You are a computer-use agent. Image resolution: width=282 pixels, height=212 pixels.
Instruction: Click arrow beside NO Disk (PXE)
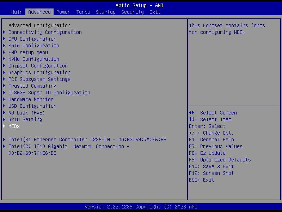4,113
